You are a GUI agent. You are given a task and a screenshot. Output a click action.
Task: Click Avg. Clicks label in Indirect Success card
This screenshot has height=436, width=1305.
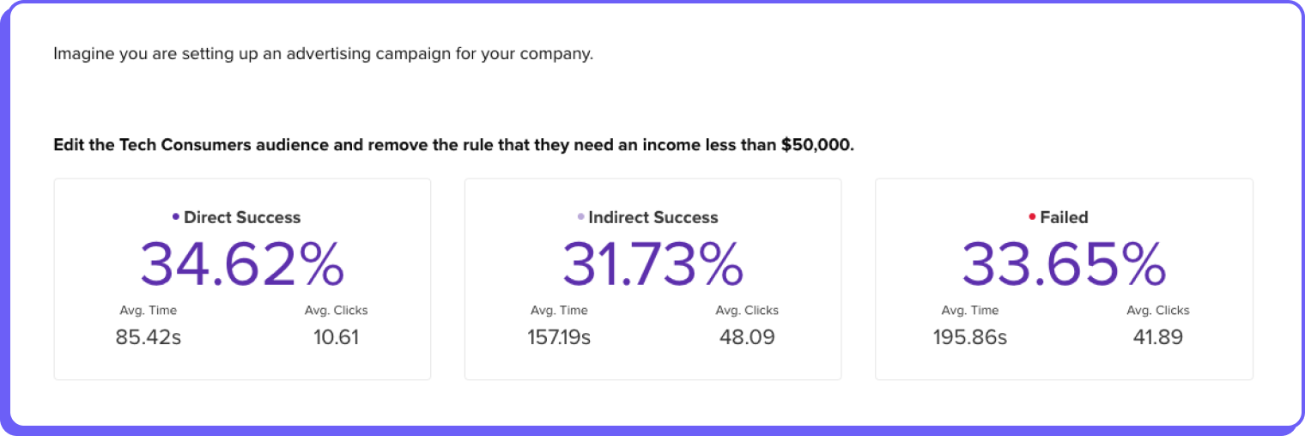tap(747, 311)
